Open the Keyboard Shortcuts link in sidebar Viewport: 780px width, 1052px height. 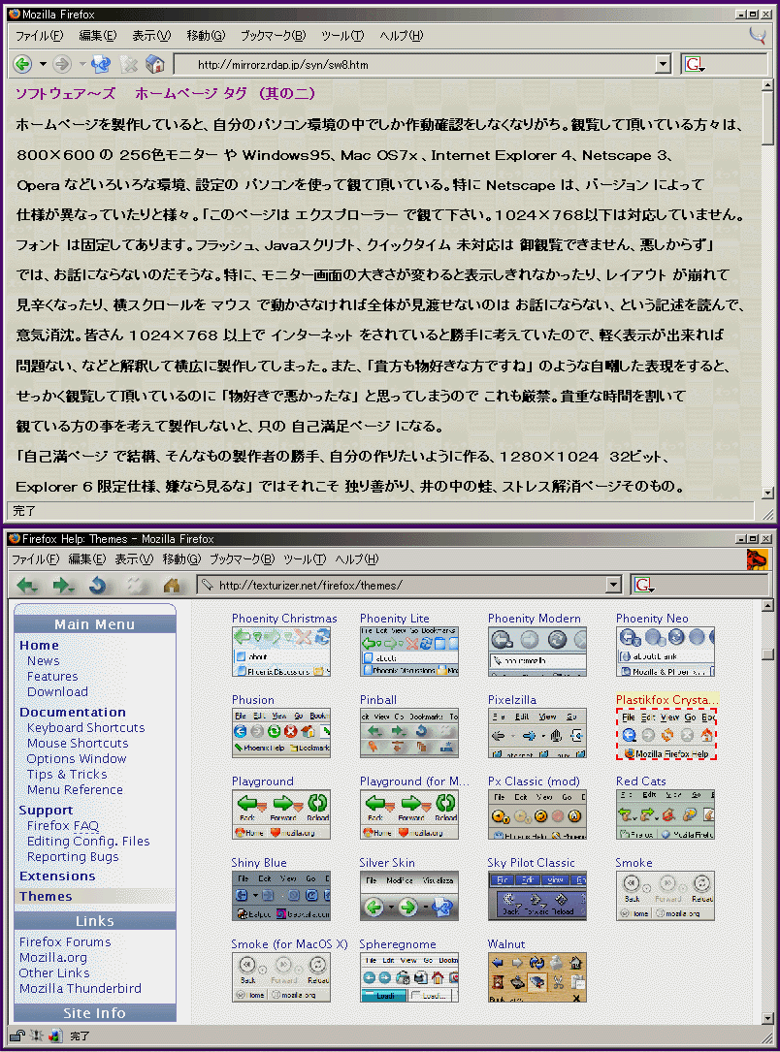point(85,727)
